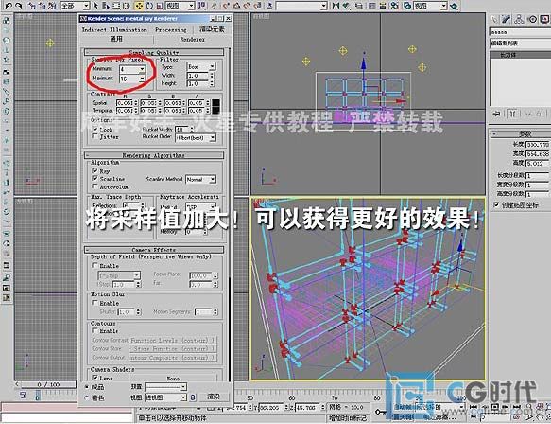Click the Quick Render teapot icon
The image size is (551, 424).
454,6
